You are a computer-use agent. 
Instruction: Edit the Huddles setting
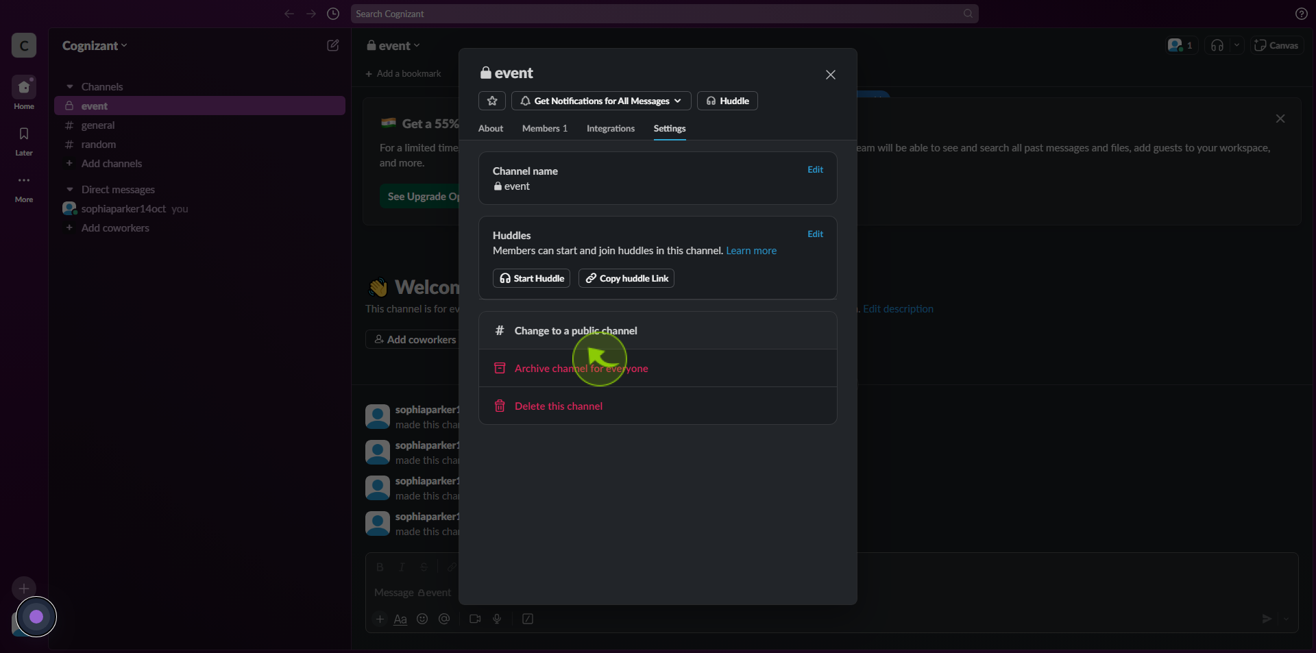815,234
